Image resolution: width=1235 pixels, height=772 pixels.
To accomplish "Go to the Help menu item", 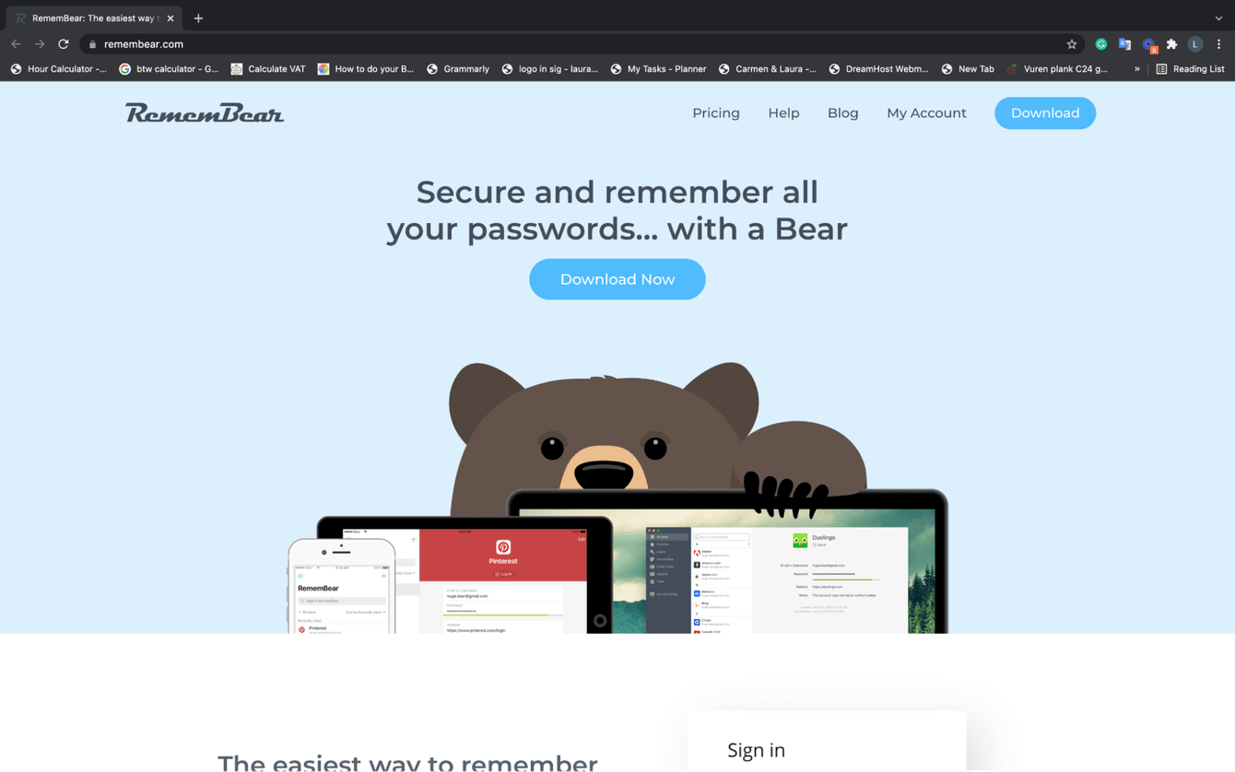I will coord(783,113).
